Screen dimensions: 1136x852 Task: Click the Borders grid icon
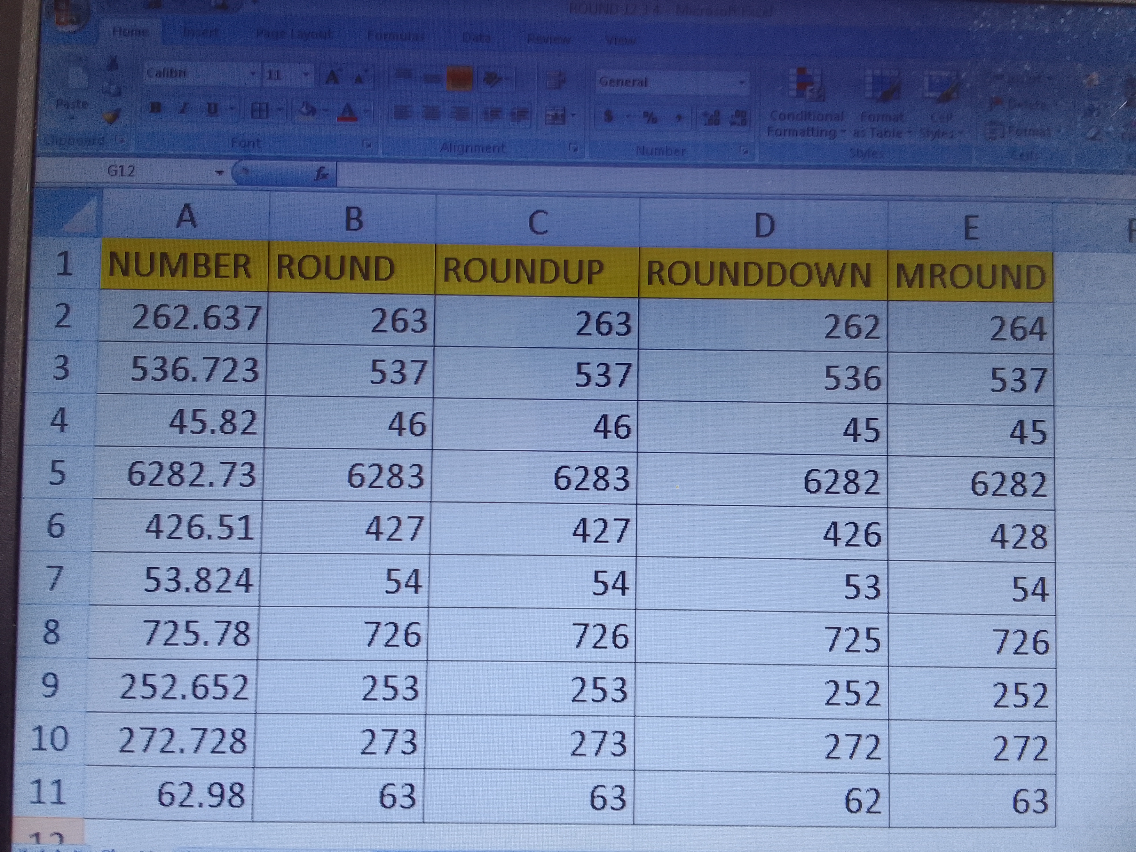(x=260, y=110)
